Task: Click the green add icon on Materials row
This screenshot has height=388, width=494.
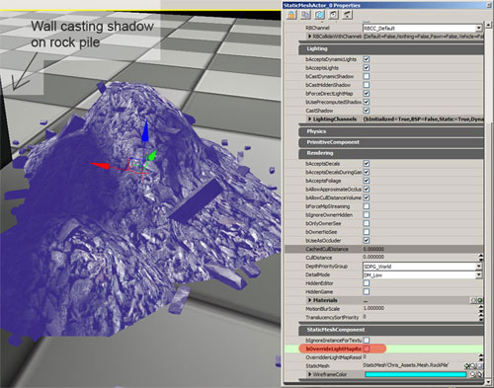Action: point(480,300)
